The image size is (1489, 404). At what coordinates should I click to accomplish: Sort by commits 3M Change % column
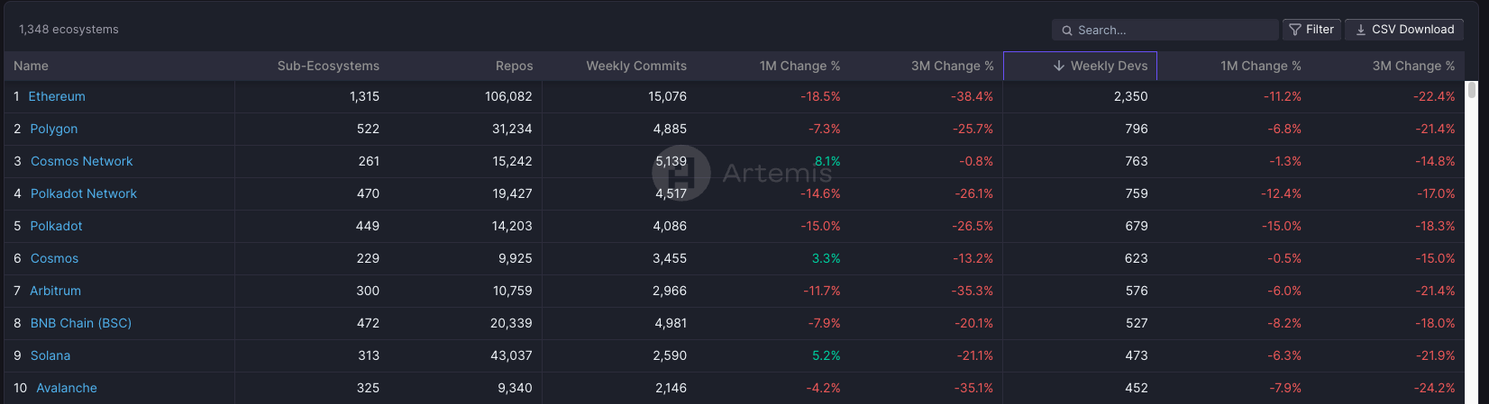(952, 66)
